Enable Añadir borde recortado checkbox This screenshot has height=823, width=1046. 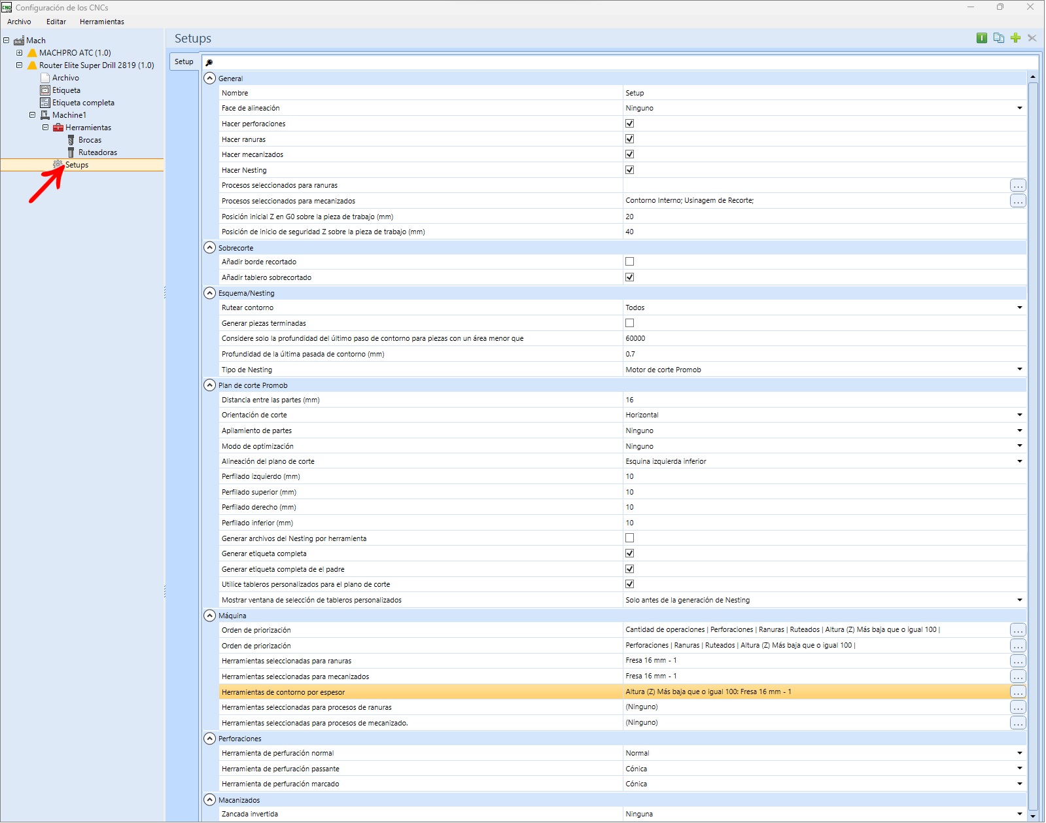tap(629, 262)
